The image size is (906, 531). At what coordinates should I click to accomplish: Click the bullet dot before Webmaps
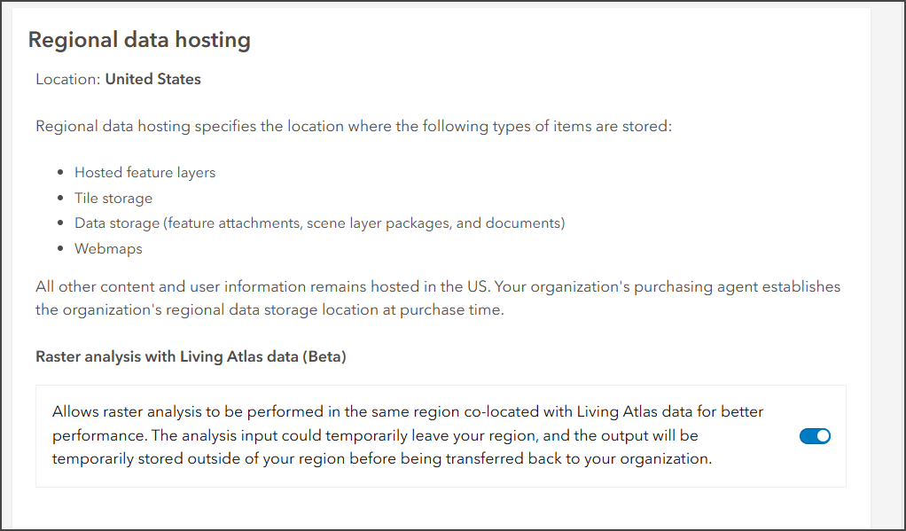tap(60, 249)
